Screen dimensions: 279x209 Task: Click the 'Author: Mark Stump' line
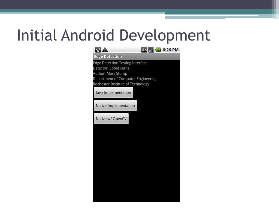(x=110, y=73)
